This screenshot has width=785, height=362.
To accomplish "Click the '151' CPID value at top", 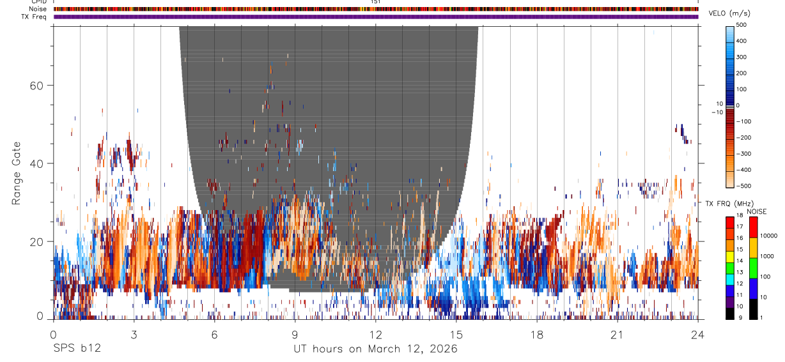I will pos(376,2).
